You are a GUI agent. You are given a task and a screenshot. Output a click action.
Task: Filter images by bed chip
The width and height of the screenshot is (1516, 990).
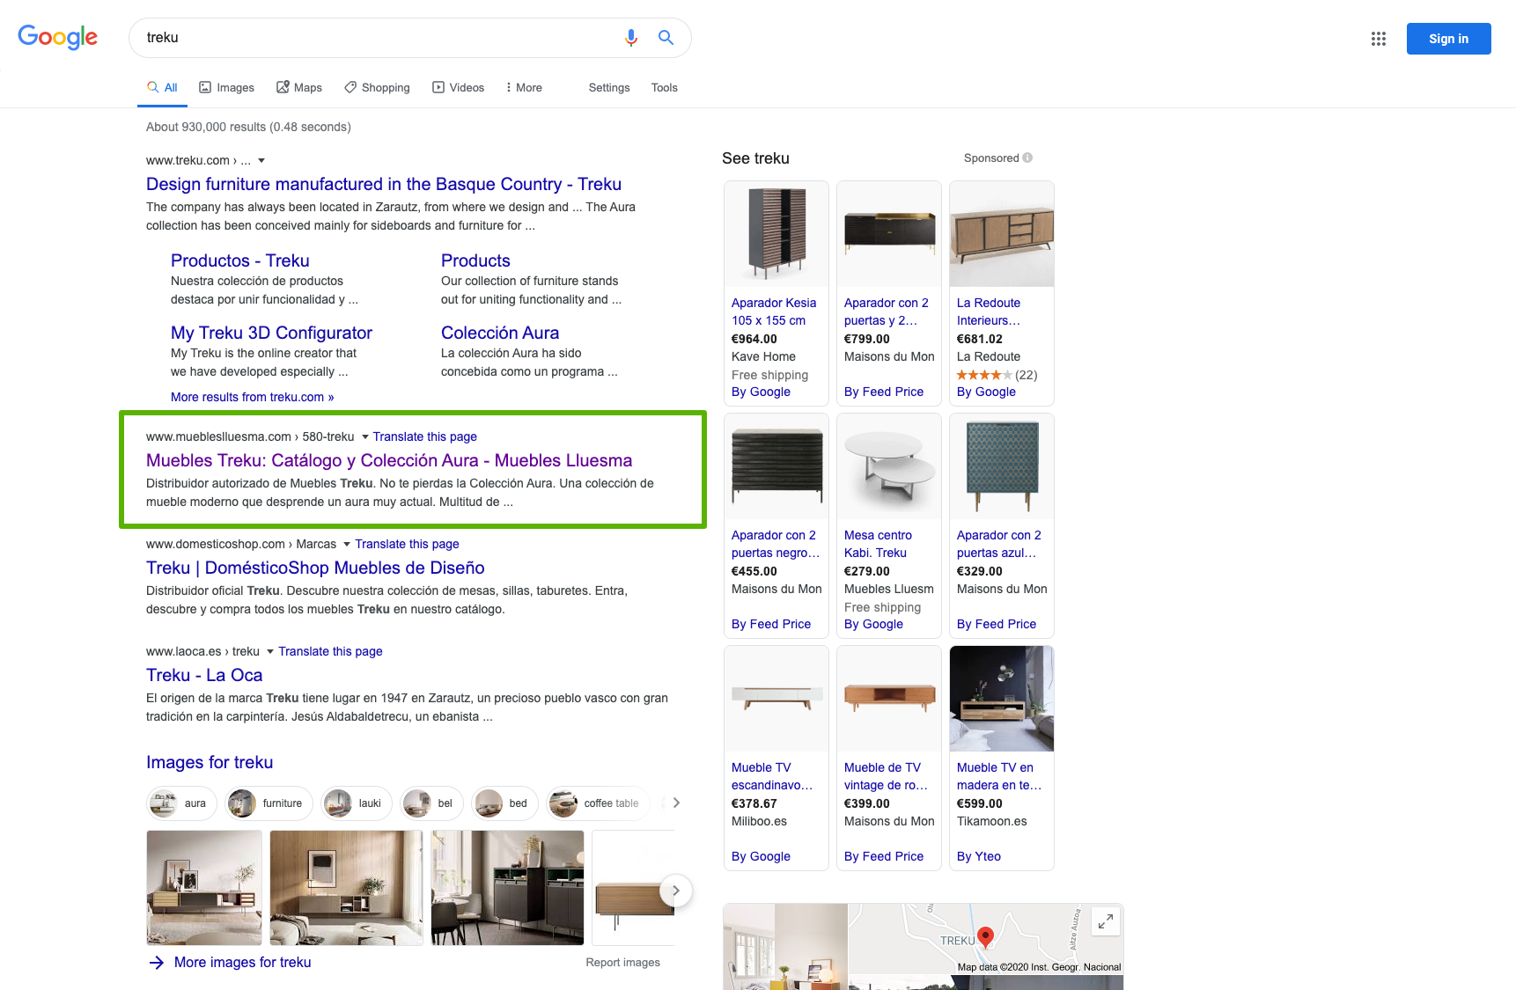click(x=504, y=803)
